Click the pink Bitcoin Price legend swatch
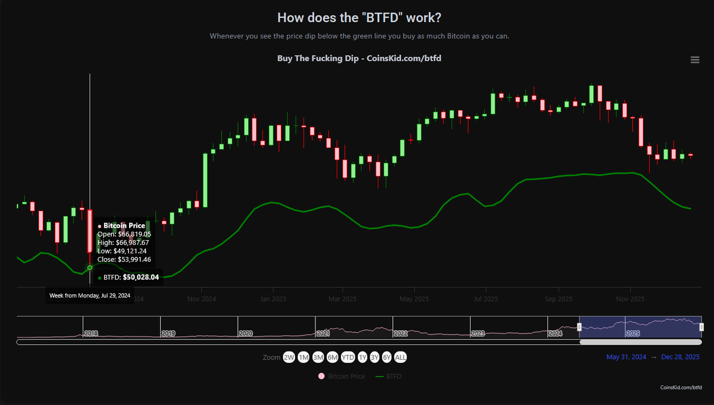This screenshot has width=714, height=405. 320,376
